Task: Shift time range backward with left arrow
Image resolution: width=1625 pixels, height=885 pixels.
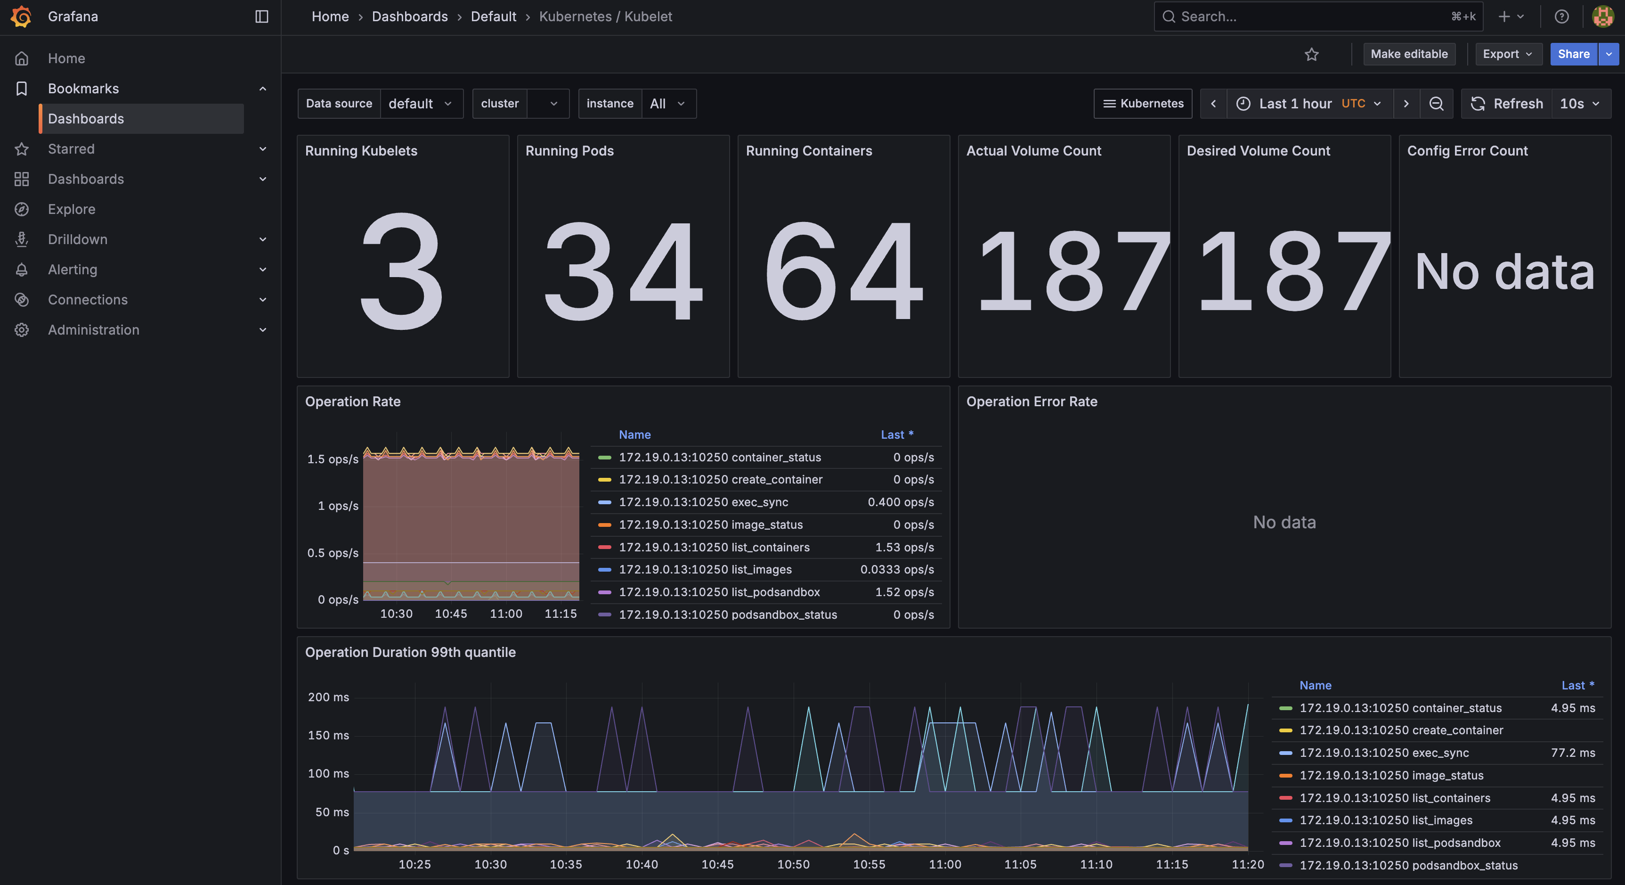Action: click(1213, 104)
